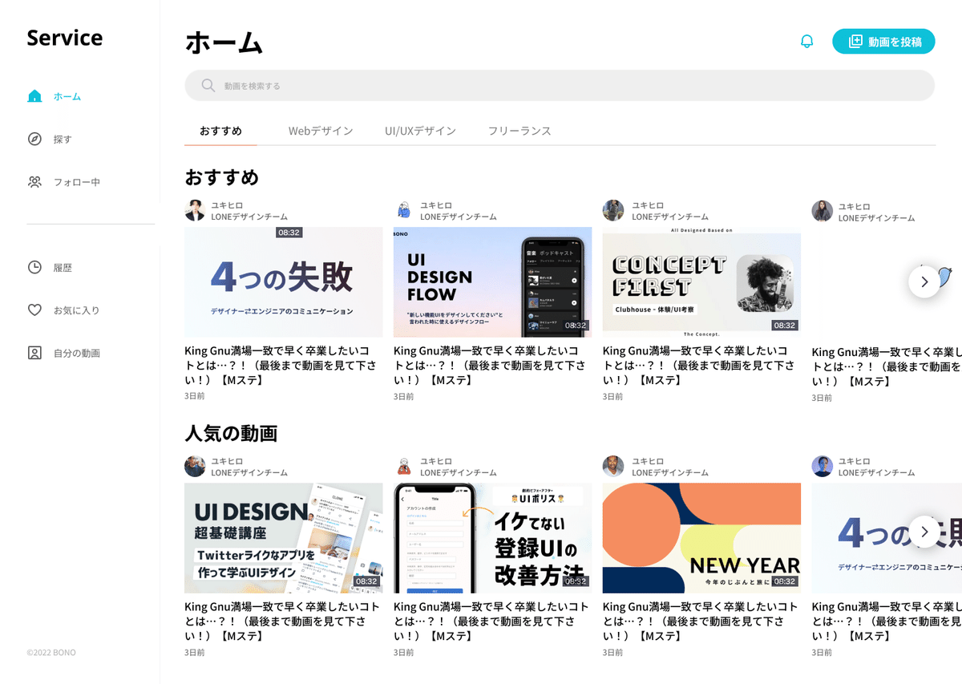Focus the 動画を検索する search field
Viewport: 962px width, 684px height.
(560, 85)
